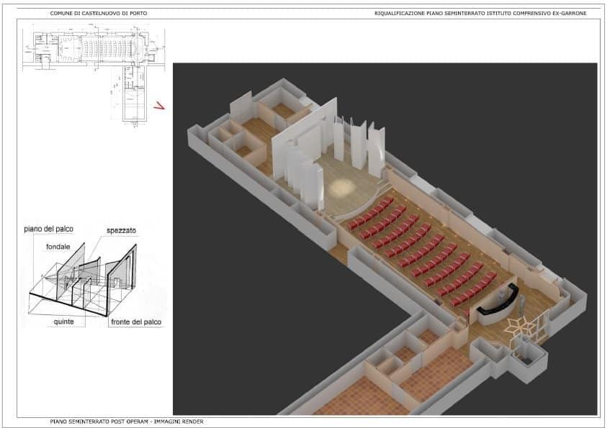Click the red viewpoint arrow marker
The width and height of the screenshot is (607, 428).
tap(161, 107)
